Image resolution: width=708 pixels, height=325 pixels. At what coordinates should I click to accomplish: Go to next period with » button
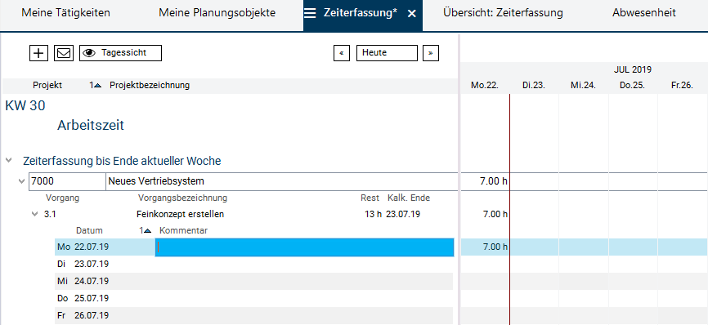click(x=431, y=53)
